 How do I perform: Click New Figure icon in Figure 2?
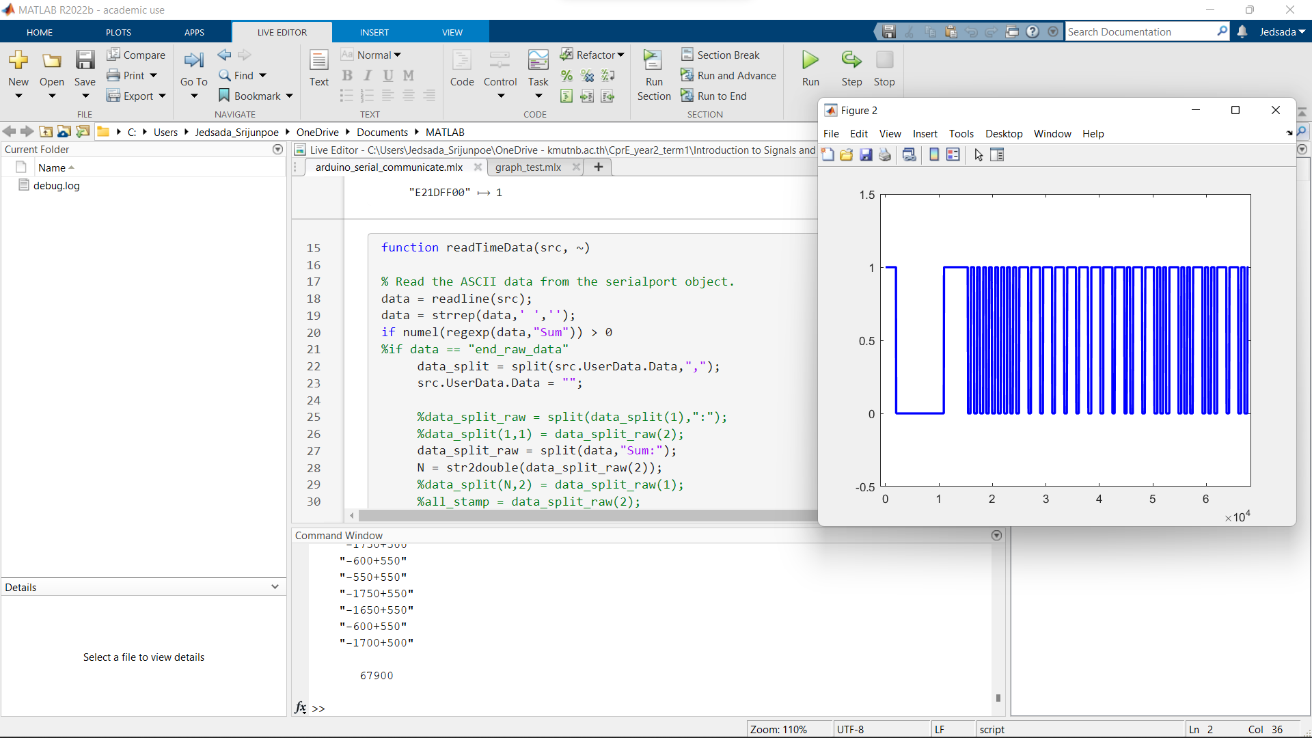(x=828, y=155)
